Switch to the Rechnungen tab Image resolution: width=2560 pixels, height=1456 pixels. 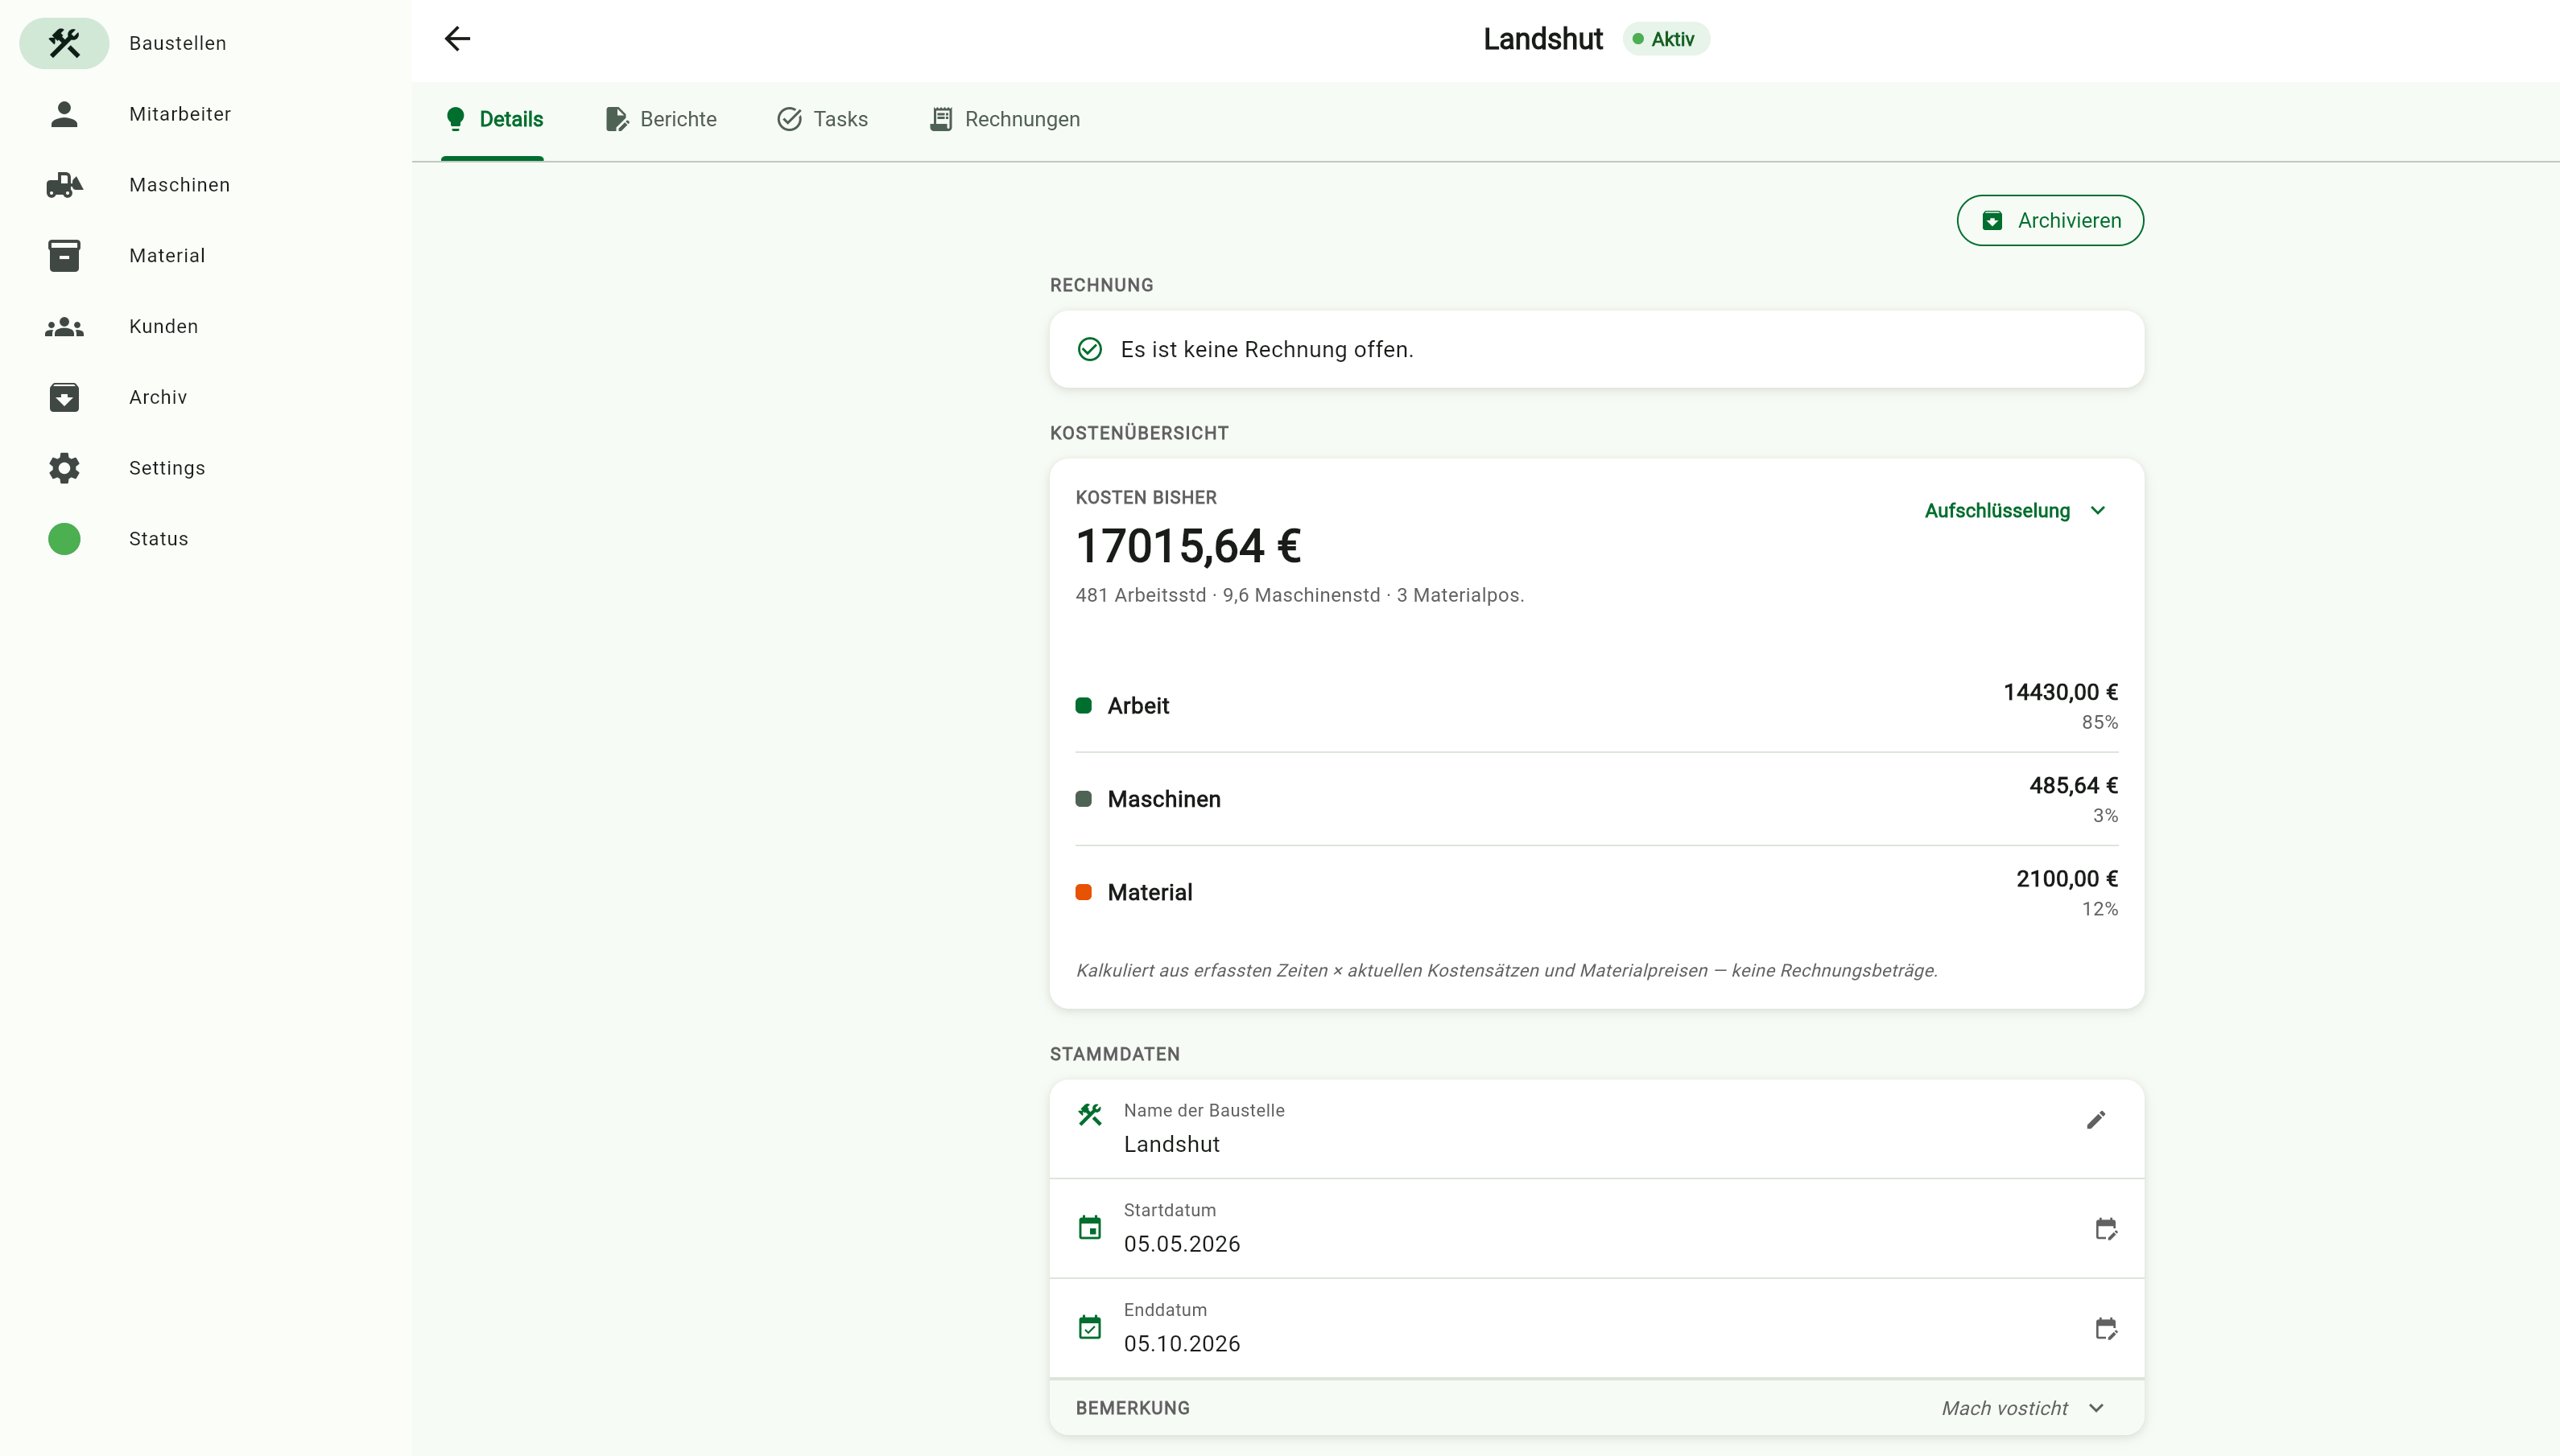click(1005, 120)
